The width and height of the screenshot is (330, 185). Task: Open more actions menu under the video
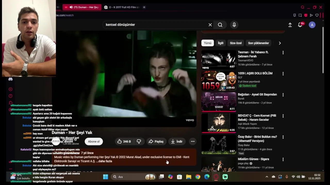tap(193, 141)
